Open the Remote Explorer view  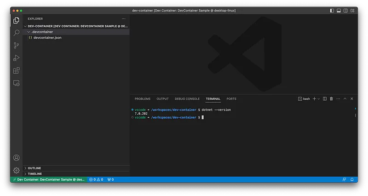[x=17, y=83]
